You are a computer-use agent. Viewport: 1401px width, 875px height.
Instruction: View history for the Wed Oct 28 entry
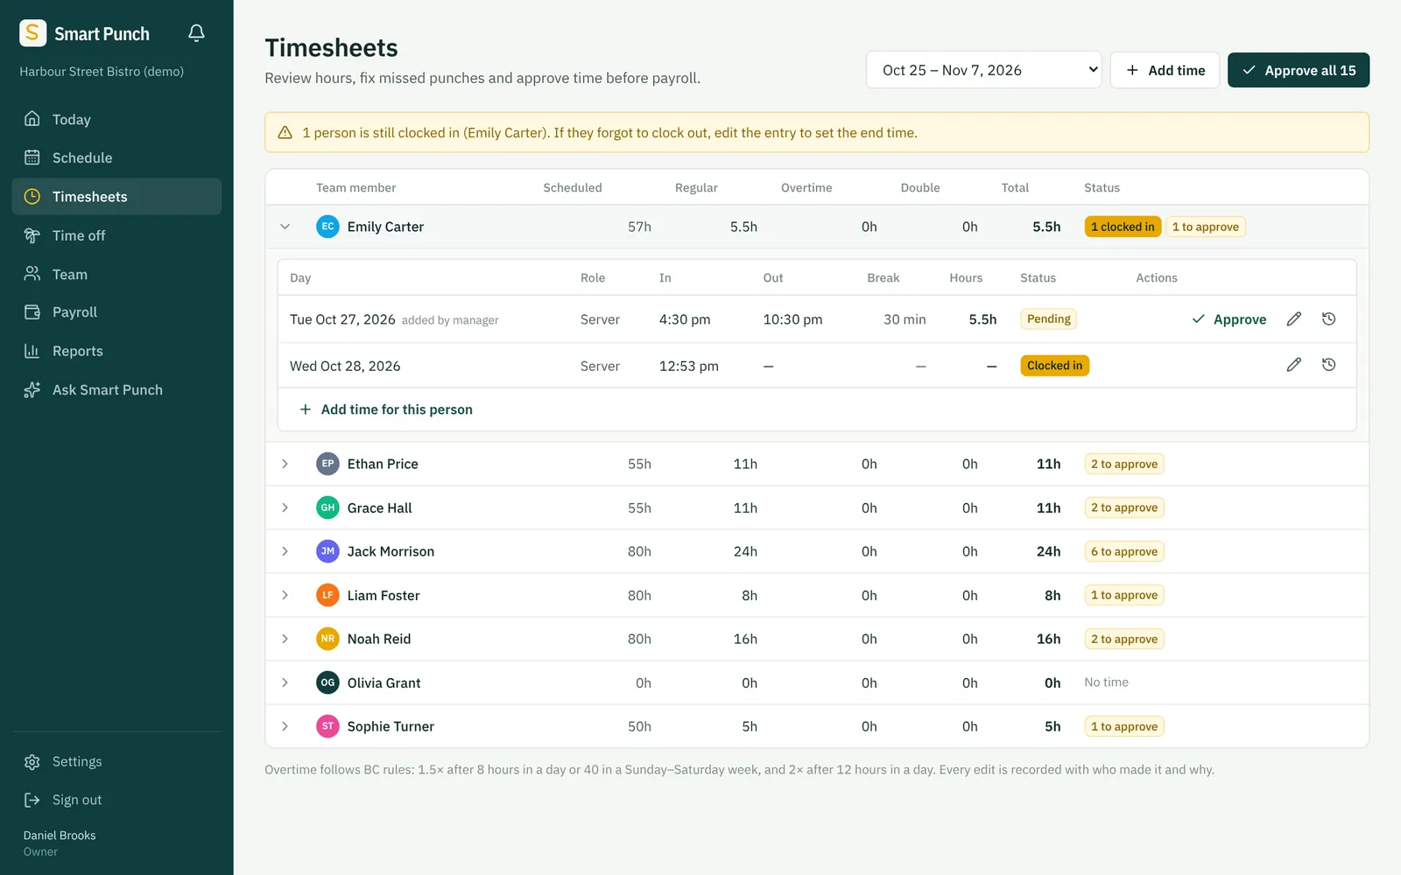pos(1328,365)
